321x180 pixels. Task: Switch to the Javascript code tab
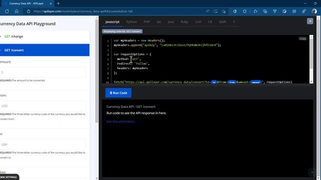112,22
